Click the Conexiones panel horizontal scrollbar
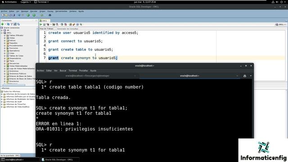The width and height of the screenshot is (288, 162). [14, 85]
